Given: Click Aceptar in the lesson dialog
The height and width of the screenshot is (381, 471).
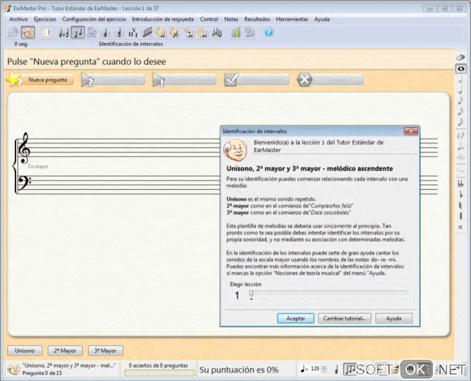Looking at the screenshot, I should [x=296, y=318].
